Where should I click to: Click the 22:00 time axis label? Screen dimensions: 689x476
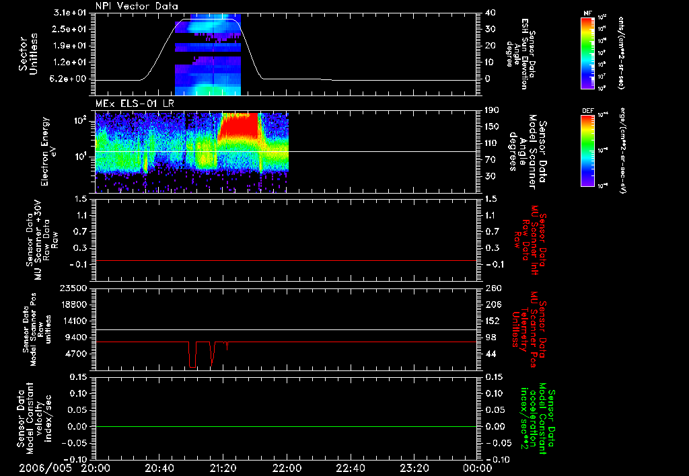coord(287,468)
